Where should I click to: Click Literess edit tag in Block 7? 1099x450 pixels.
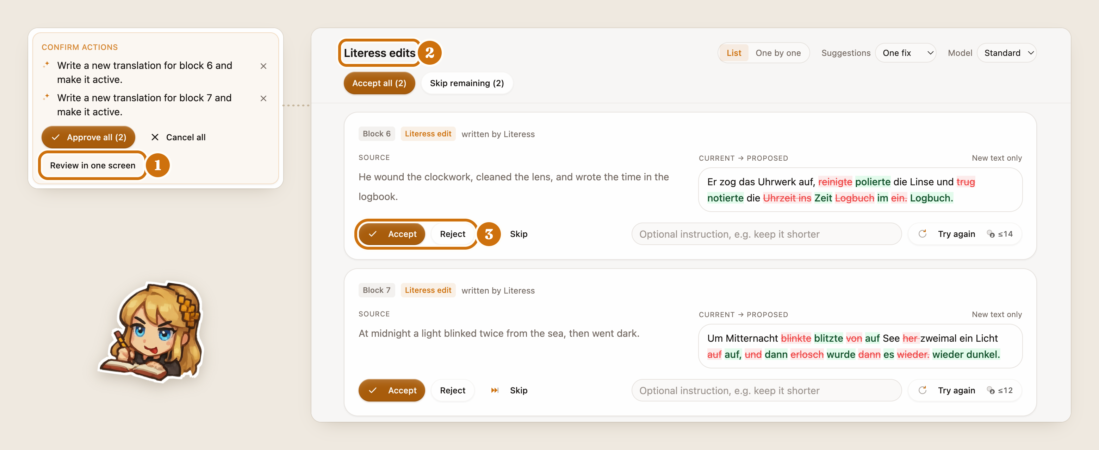(428, 290)
